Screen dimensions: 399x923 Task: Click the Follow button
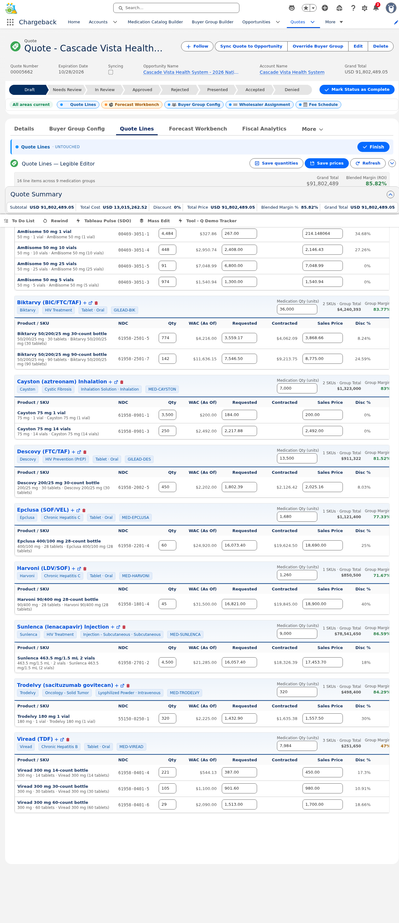197,47
